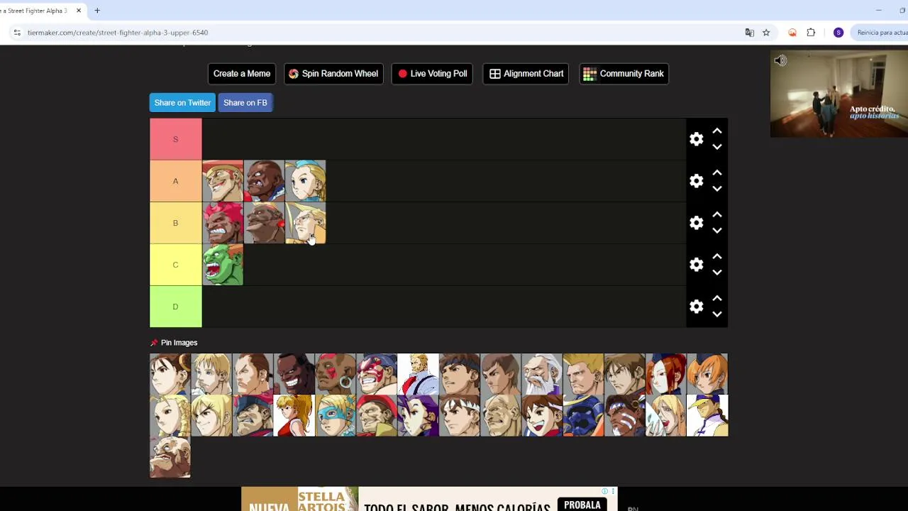The image size is (908, 511).
Task: Open settings gear for the C tier row
Action: click(696, 265)
